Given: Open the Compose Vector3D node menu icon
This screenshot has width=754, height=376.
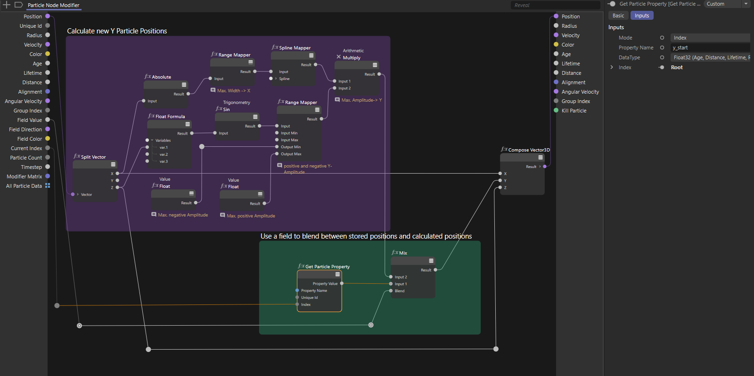Looking at the screenshot, I should point(540,157).
